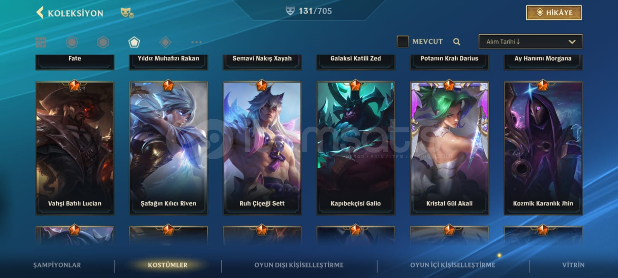Select the diamond rarity filter icon
618x278 pixels.
point(165,42)
